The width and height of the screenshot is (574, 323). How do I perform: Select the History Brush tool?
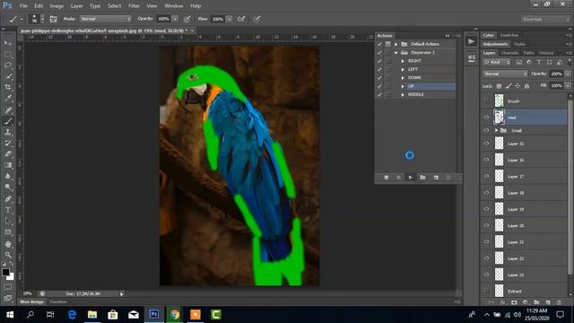[8, 144]
